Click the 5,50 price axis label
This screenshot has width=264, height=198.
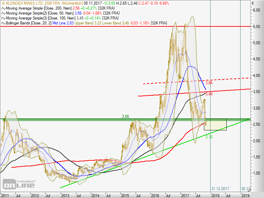click(x=256, y=27)
